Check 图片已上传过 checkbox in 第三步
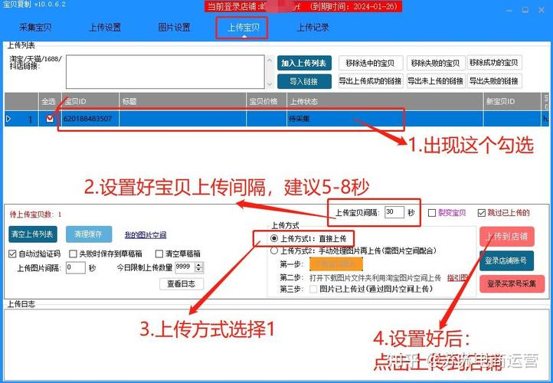The height and width of the screenshot is (383, 553). point(312,289)
